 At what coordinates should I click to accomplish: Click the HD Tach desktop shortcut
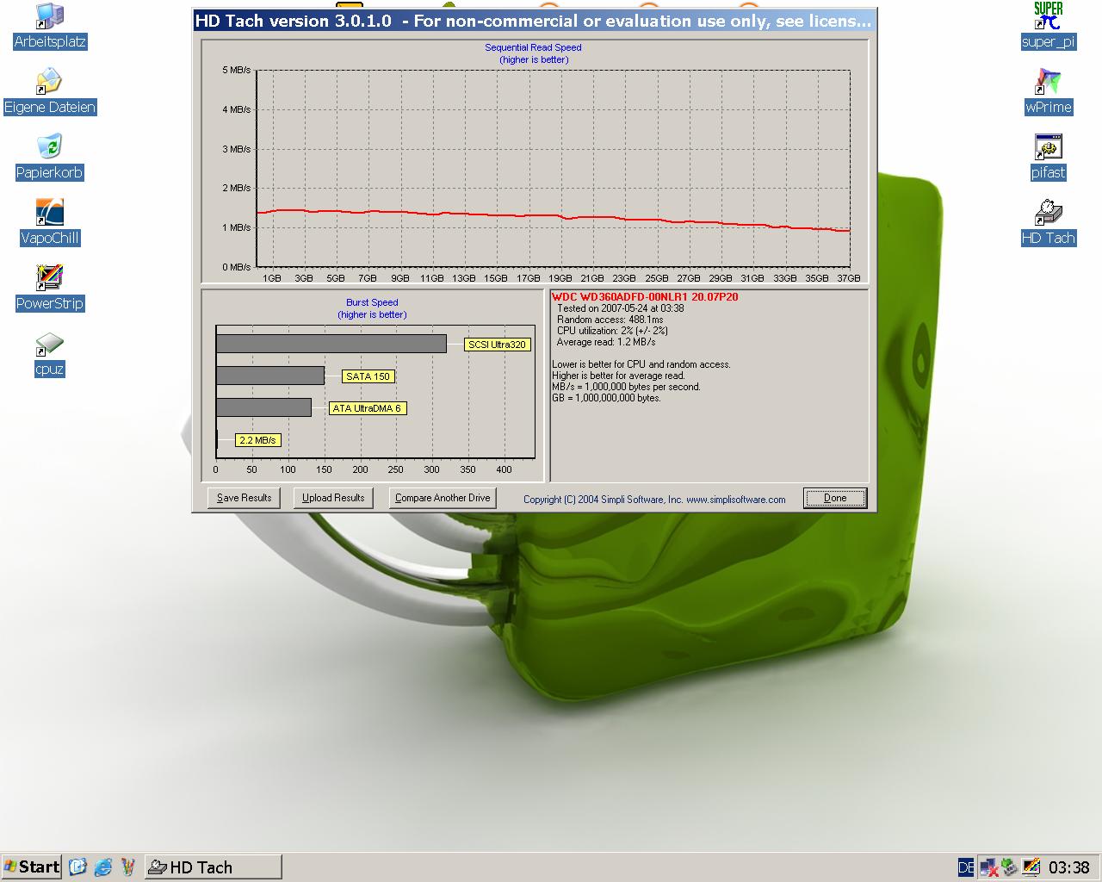[x=1048, y=213]
